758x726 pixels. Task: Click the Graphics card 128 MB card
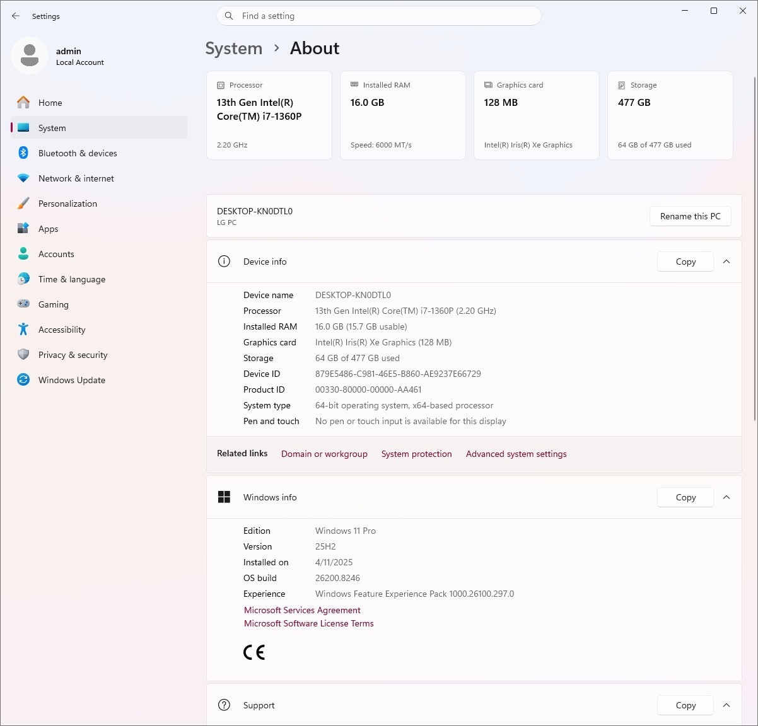point(536,115)
